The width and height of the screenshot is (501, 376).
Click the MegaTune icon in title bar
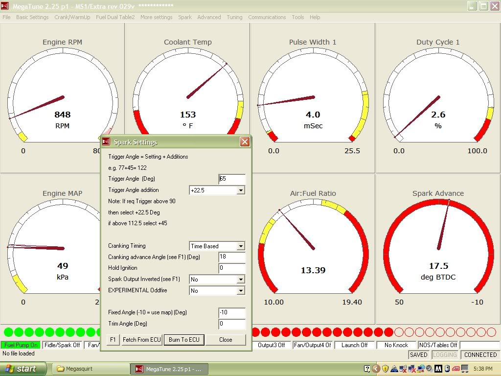coord(5,6)
